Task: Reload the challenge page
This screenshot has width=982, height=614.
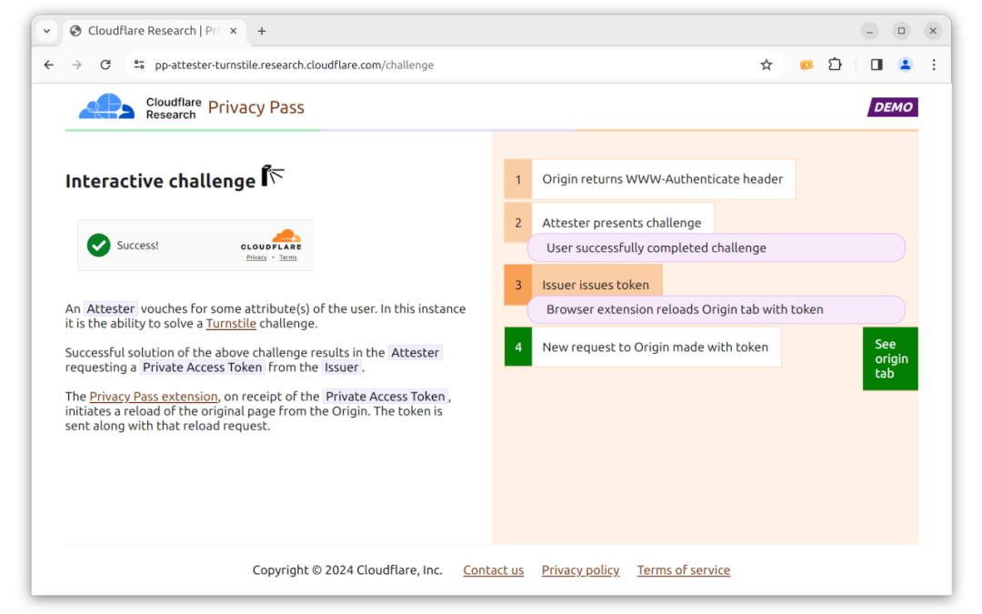Action: click(105, 65)
